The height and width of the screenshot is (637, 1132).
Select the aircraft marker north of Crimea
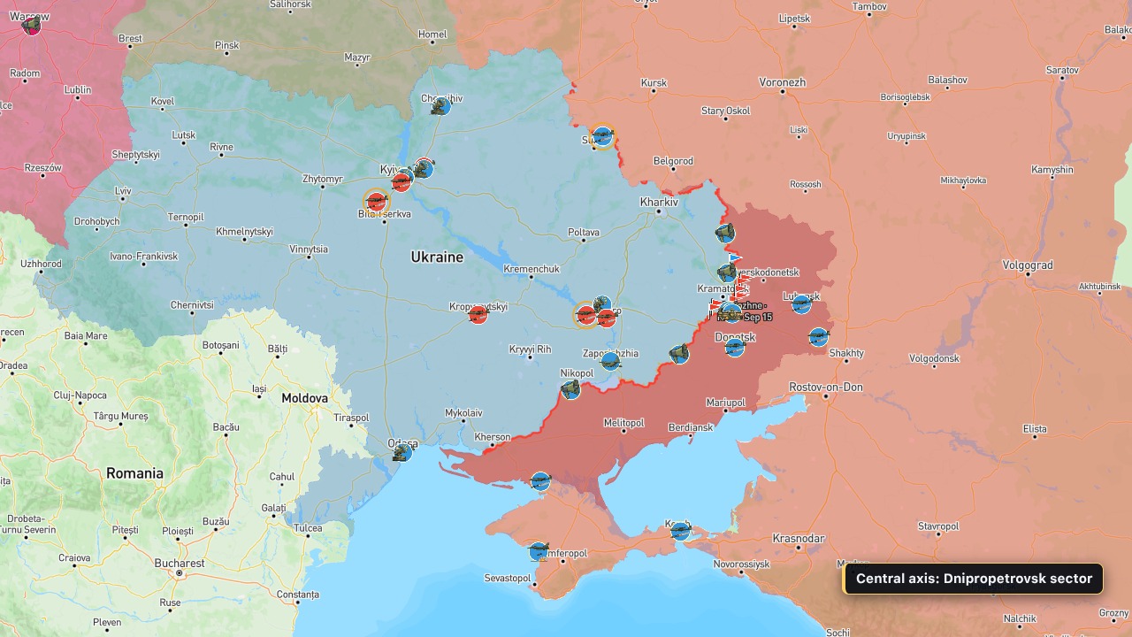click(x=540, y=481)
